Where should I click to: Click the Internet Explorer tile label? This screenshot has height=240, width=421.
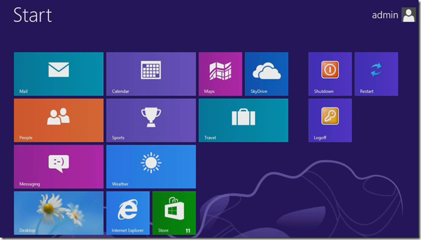click(128, 230)
